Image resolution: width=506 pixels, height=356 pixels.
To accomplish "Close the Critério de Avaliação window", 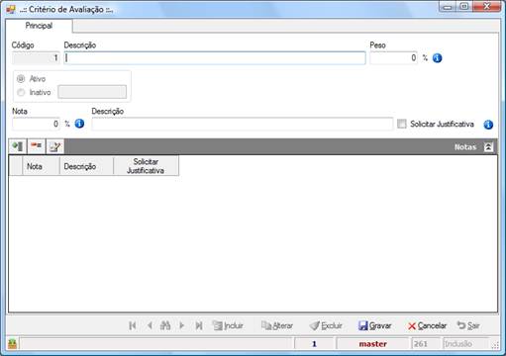I will pyautogui.click(x=487, y=7).
